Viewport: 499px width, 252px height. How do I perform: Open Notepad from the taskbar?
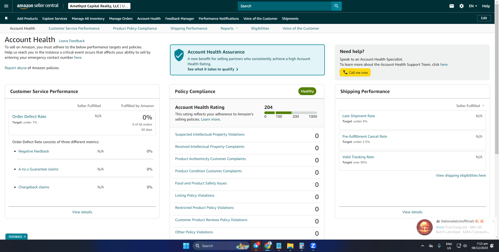[x=279, y=246]
